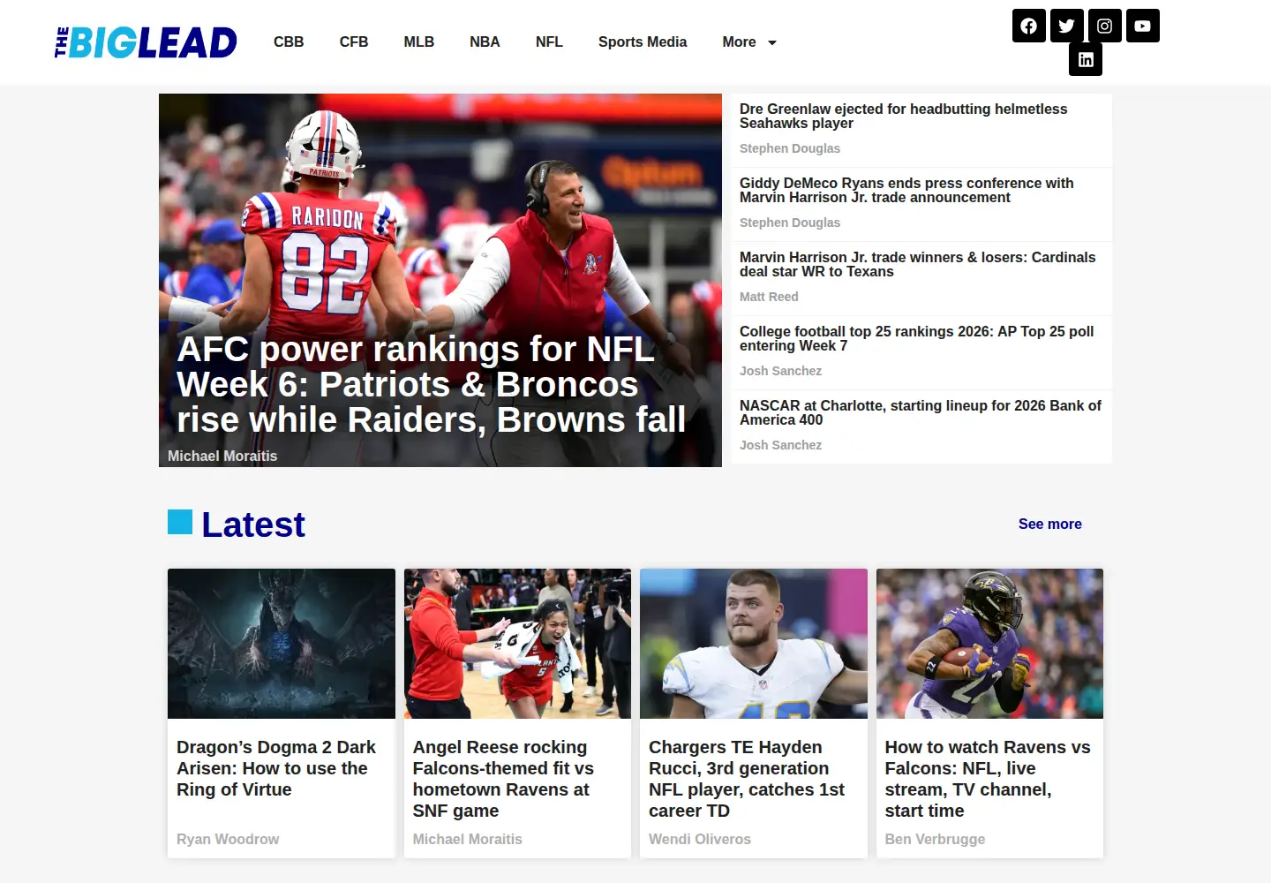Image resolution: width=1271 pixels, height=883 pixels.
Task: Read Giddy DeMeco Ryans press conference article
Action: 906,190
